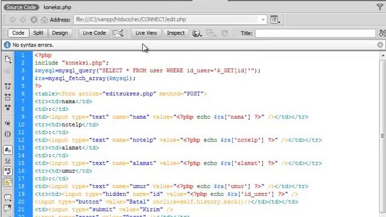
Task: Close the No syntax errors info bar
Action: point(380,45)
